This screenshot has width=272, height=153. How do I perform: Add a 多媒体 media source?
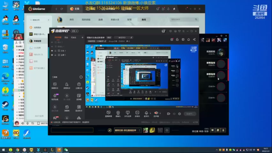pyautogui.click(x=137, y=114)
